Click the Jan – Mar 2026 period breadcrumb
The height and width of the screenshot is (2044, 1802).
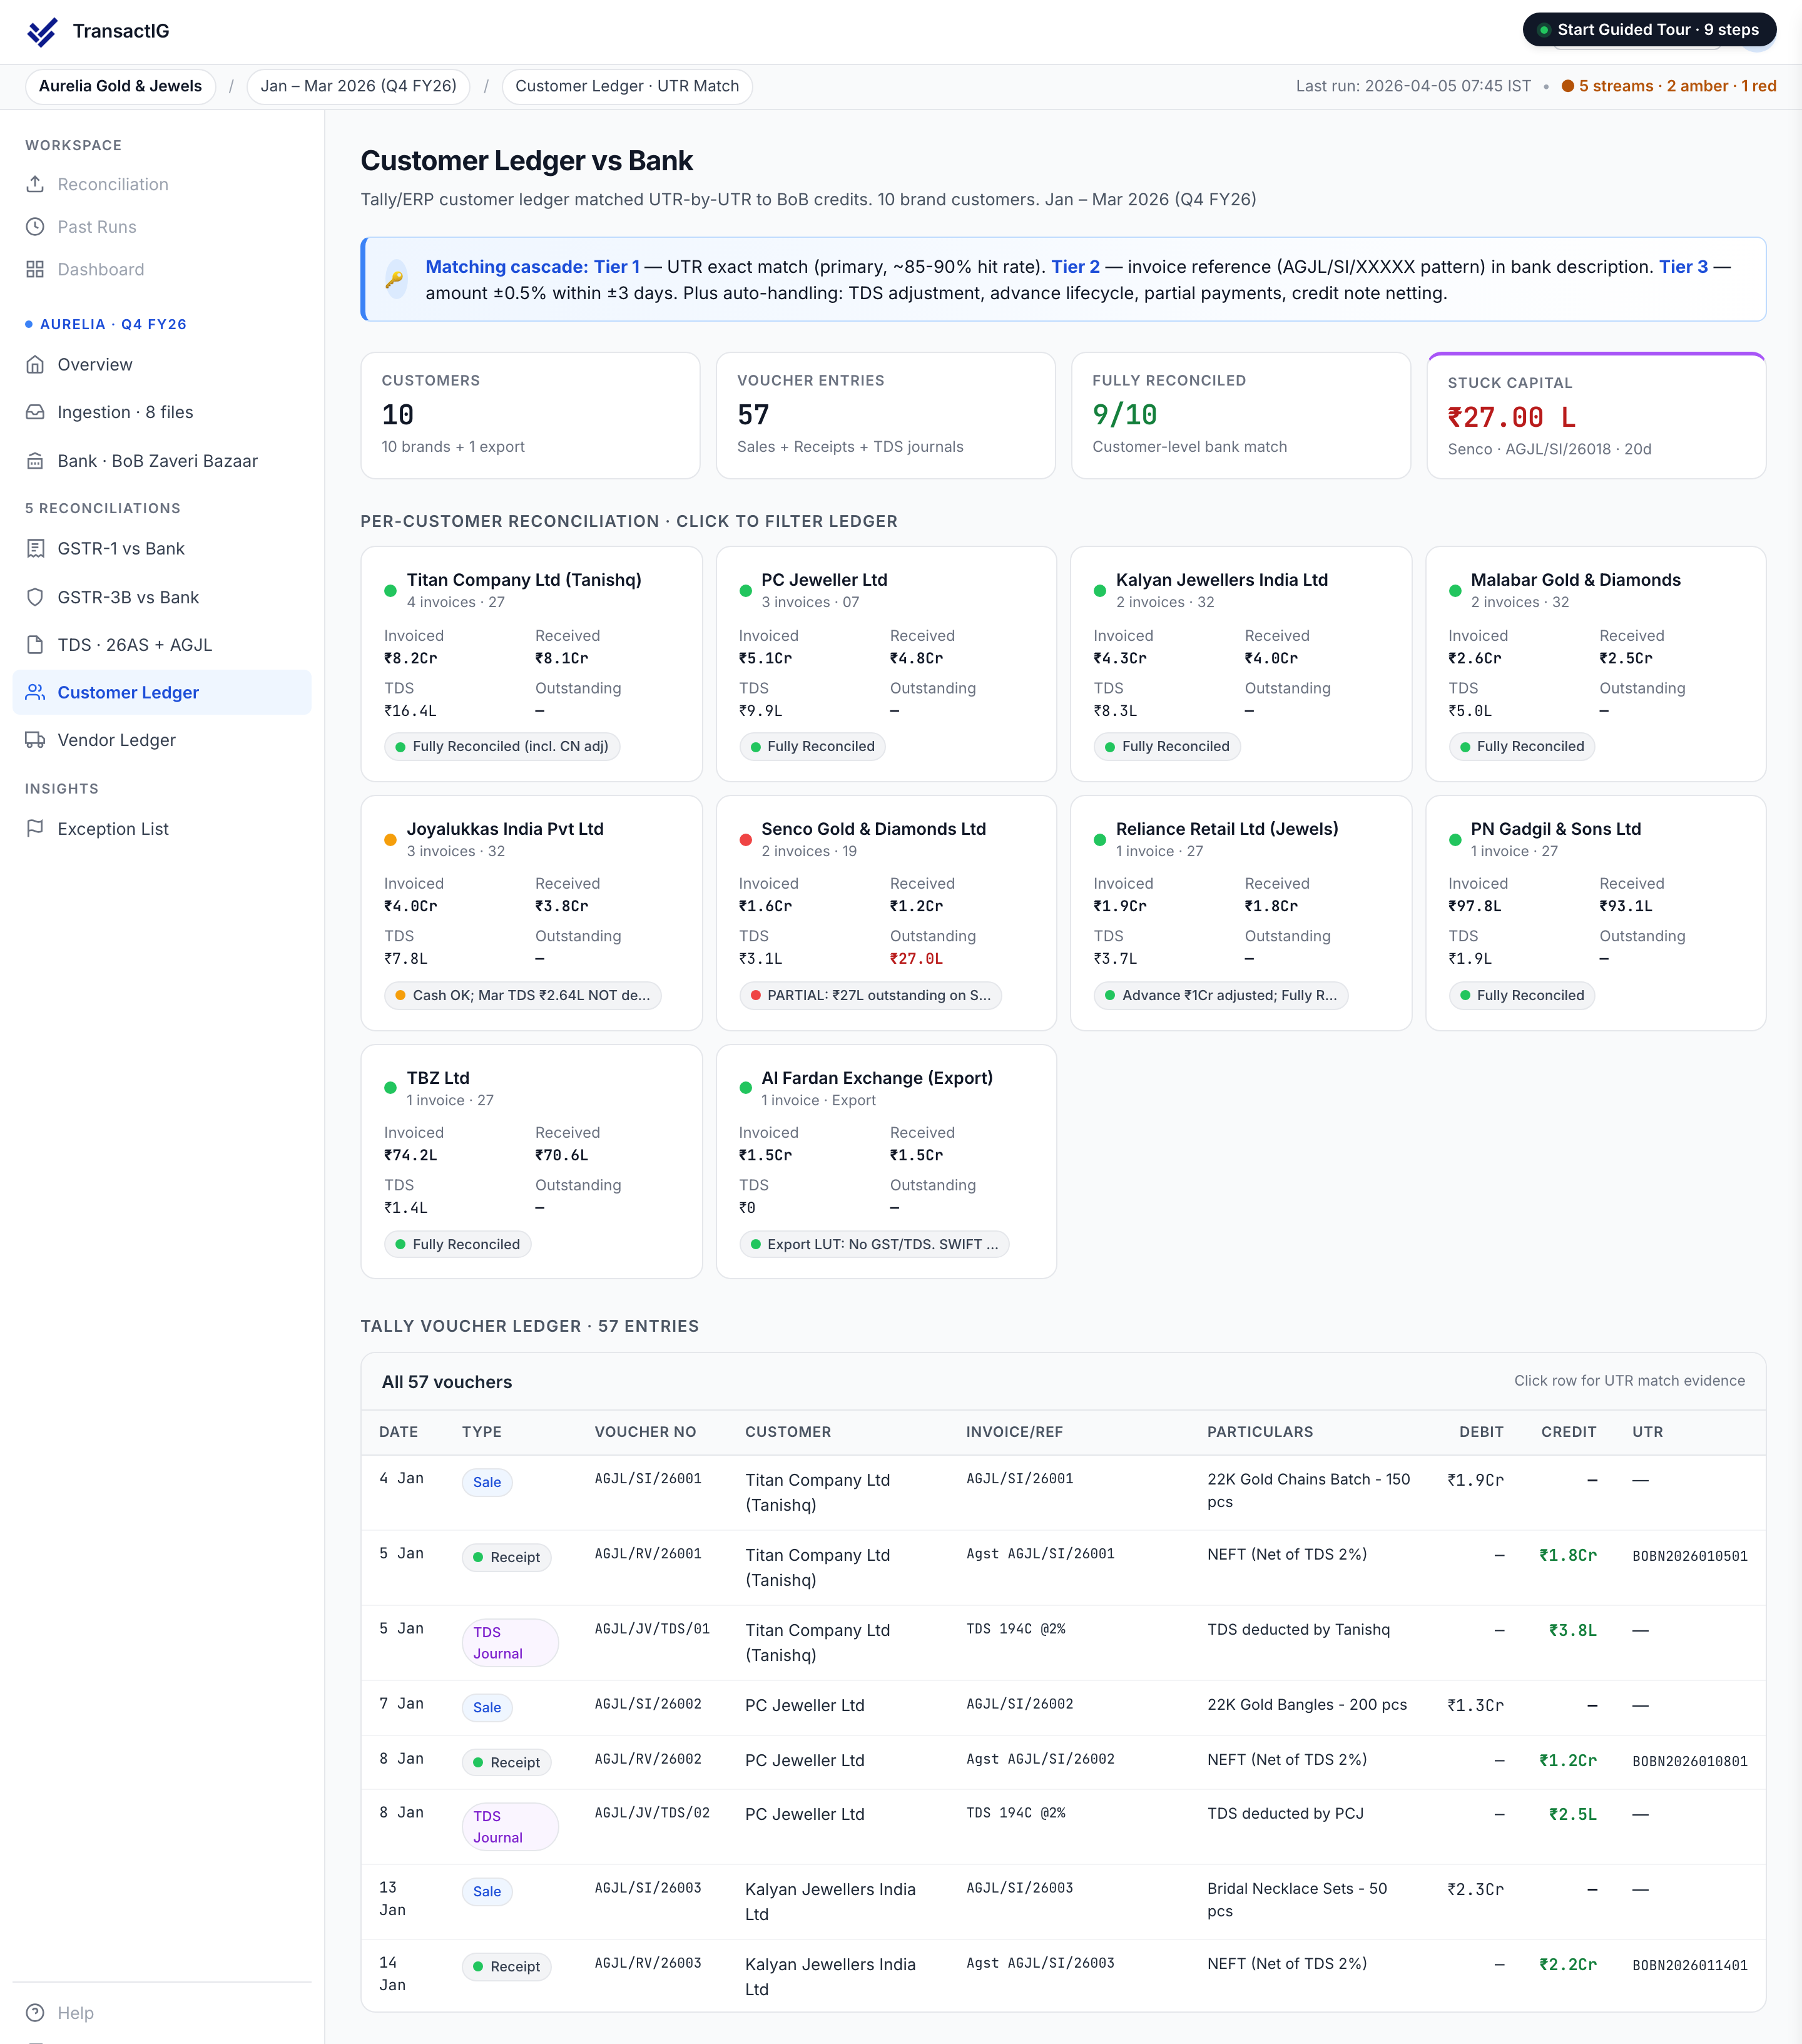[x=358, y=86]
